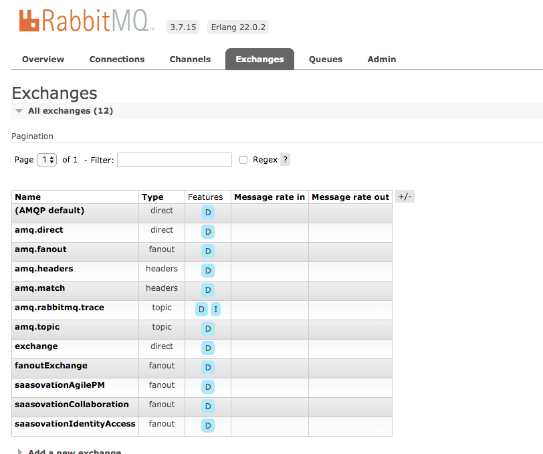
Task: Switch to the Connections tab
Action: (x=117, y=60)
